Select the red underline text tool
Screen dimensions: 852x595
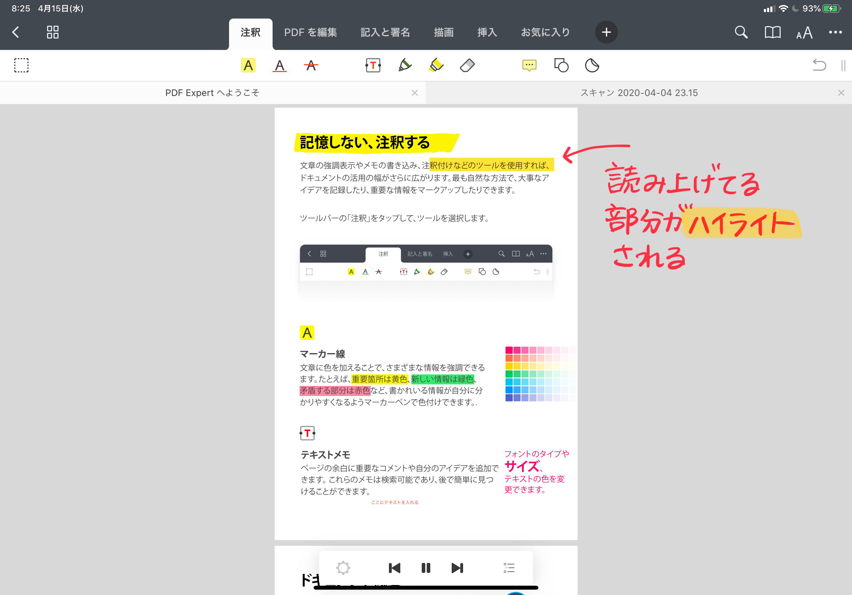[279, 65]
